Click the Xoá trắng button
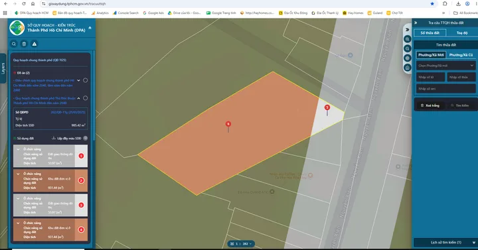The width and height of the screenshot is (478, 250). (430, 105)
